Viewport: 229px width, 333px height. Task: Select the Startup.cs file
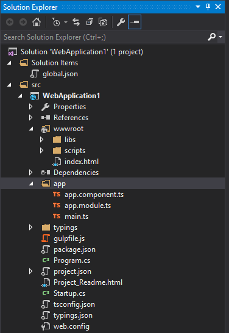69,293
